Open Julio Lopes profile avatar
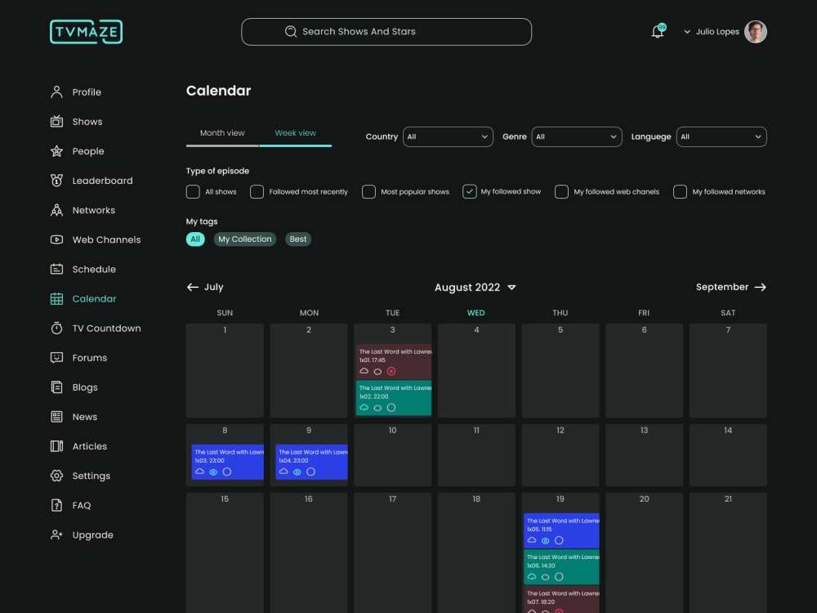This screenshot has width=817, height=613. coord(755,32)
